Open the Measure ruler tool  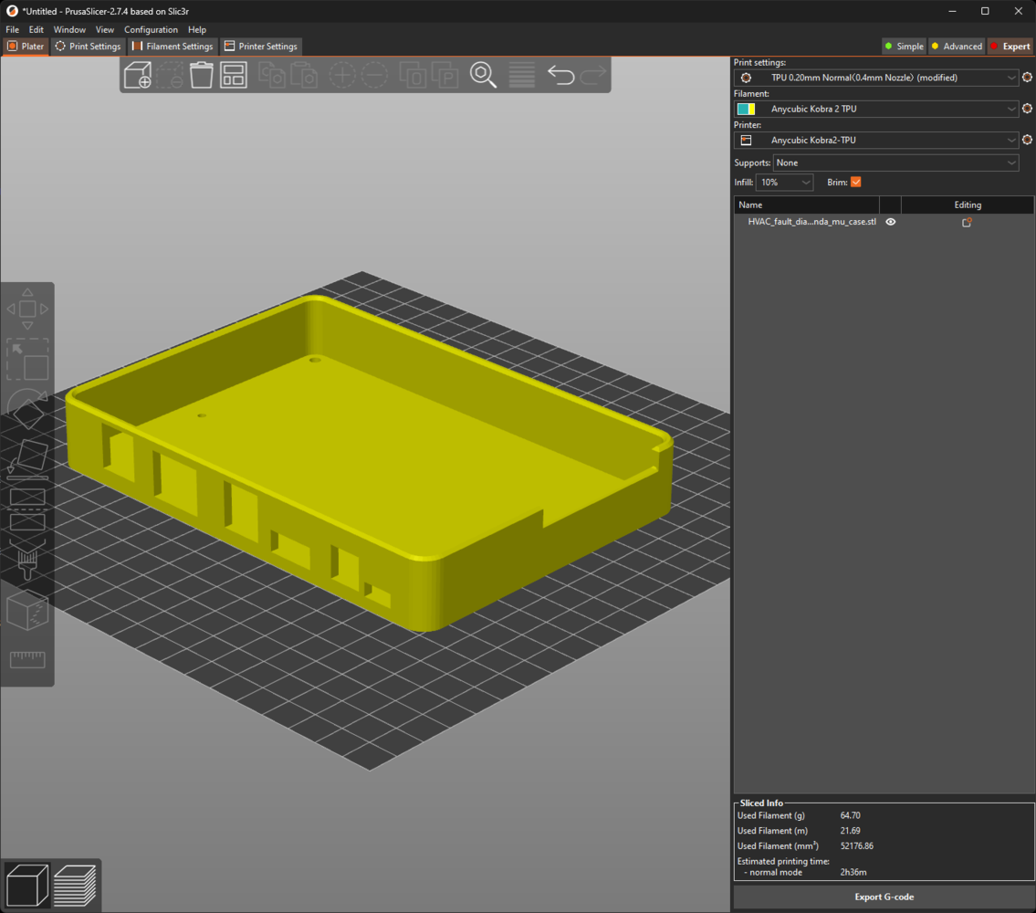(x=27, y=659)
